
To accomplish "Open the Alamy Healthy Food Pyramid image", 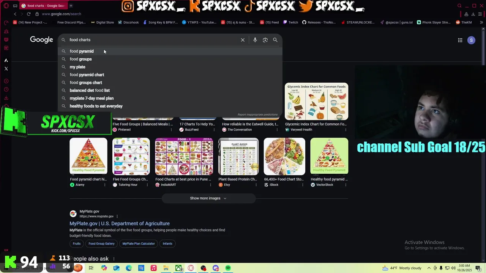I will 88,156.
